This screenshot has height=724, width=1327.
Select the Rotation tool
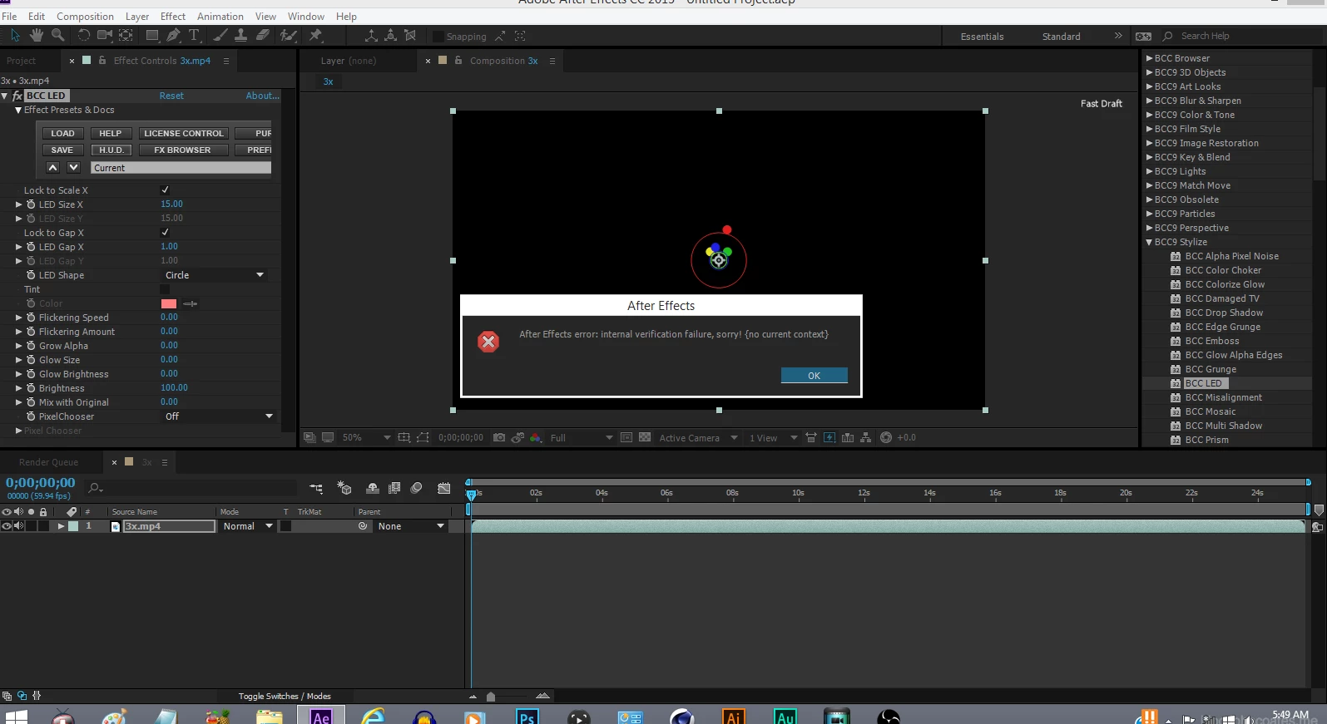tap(83, 35)
